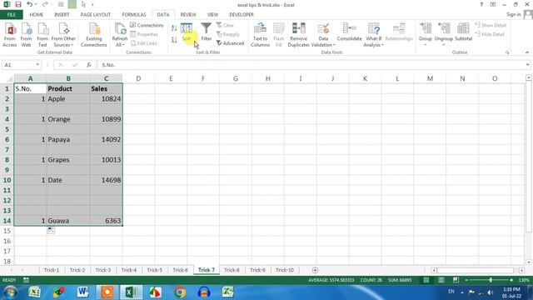The height and width of the screenshot is (300, 533).
Task: Select the column D header
Action: (138, 78)
